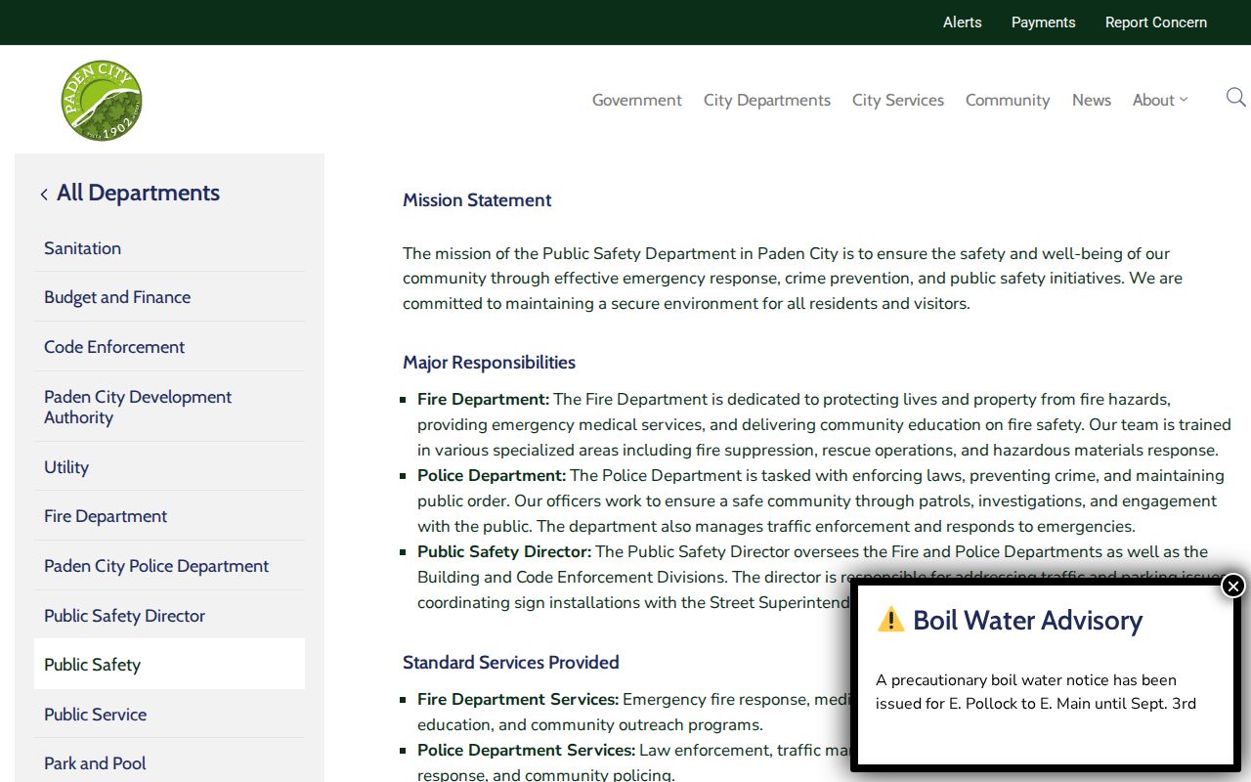Open Park and Pool department page
Image resolution: width=1251 pixels, height=782 pixels.
[169, 763]
